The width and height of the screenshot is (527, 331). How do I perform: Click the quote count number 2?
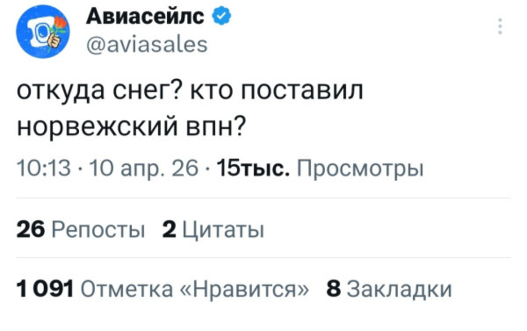[168, 229]
